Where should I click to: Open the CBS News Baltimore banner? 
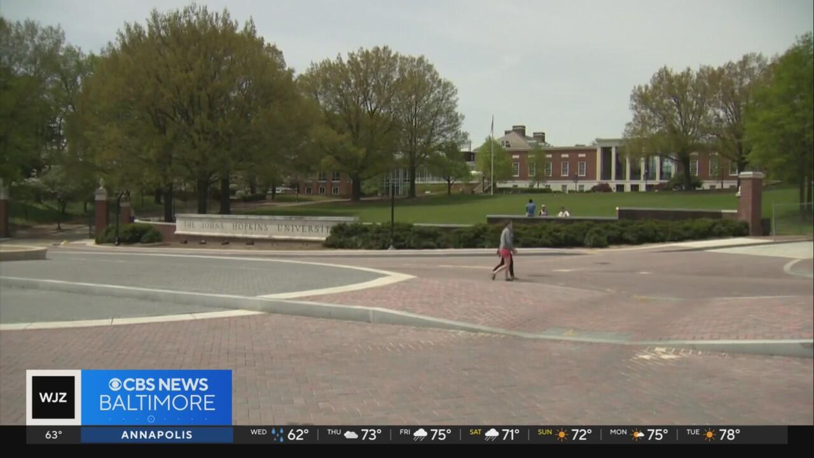(x=156, y=394)
